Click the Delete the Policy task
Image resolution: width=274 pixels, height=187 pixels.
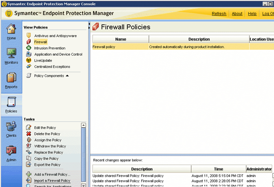pyautogui.click(x=47, y=134)
